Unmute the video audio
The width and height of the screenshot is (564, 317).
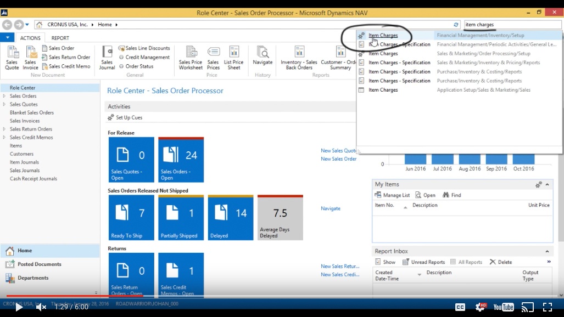click(x=41, y=307)
